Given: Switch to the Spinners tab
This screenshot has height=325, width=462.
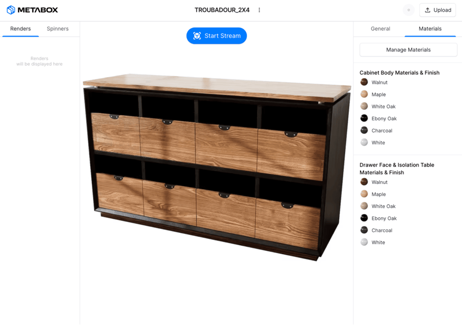Looking at the screenshot, I should (x=57, y=29).
